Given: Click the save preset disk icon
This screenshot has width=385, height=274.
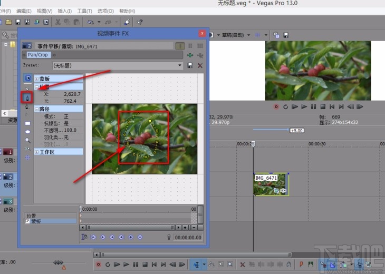Looking at the screenshot, I should coord(190,65).
